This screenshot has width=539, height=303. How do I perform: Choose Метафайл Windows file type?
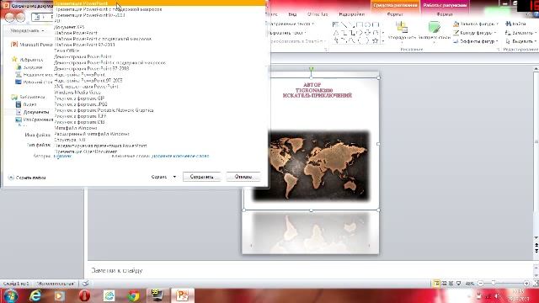(76, 128)
